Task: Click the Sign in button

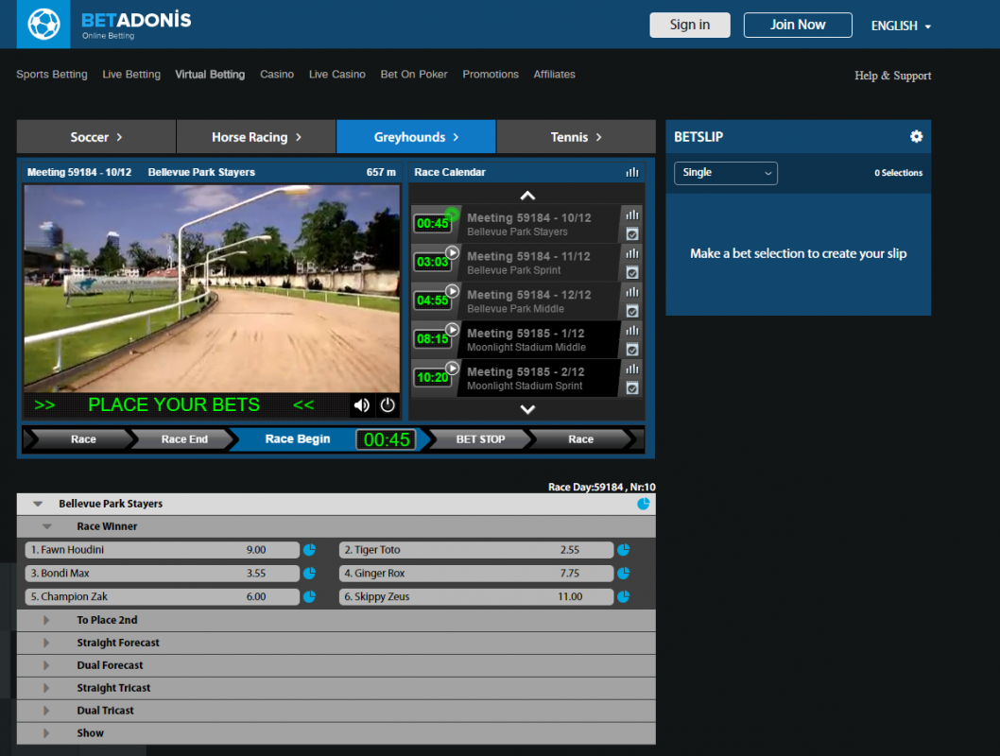Action: tap(689, 25)
